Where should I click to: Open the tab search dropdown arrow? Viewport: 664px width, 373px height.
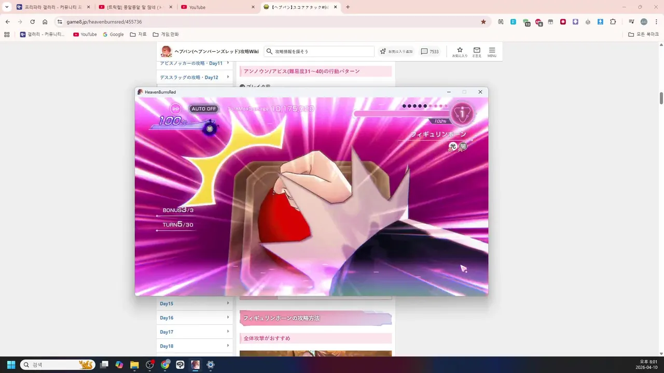[7, 7]
